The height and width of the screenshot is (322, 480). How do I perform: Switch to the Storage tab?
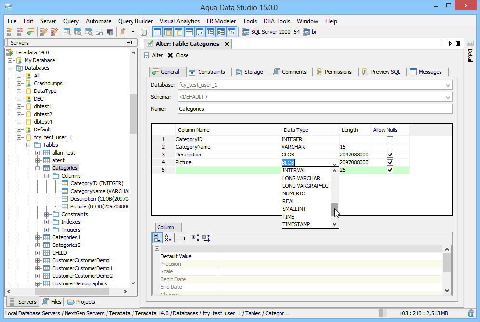tap(249, 72)
